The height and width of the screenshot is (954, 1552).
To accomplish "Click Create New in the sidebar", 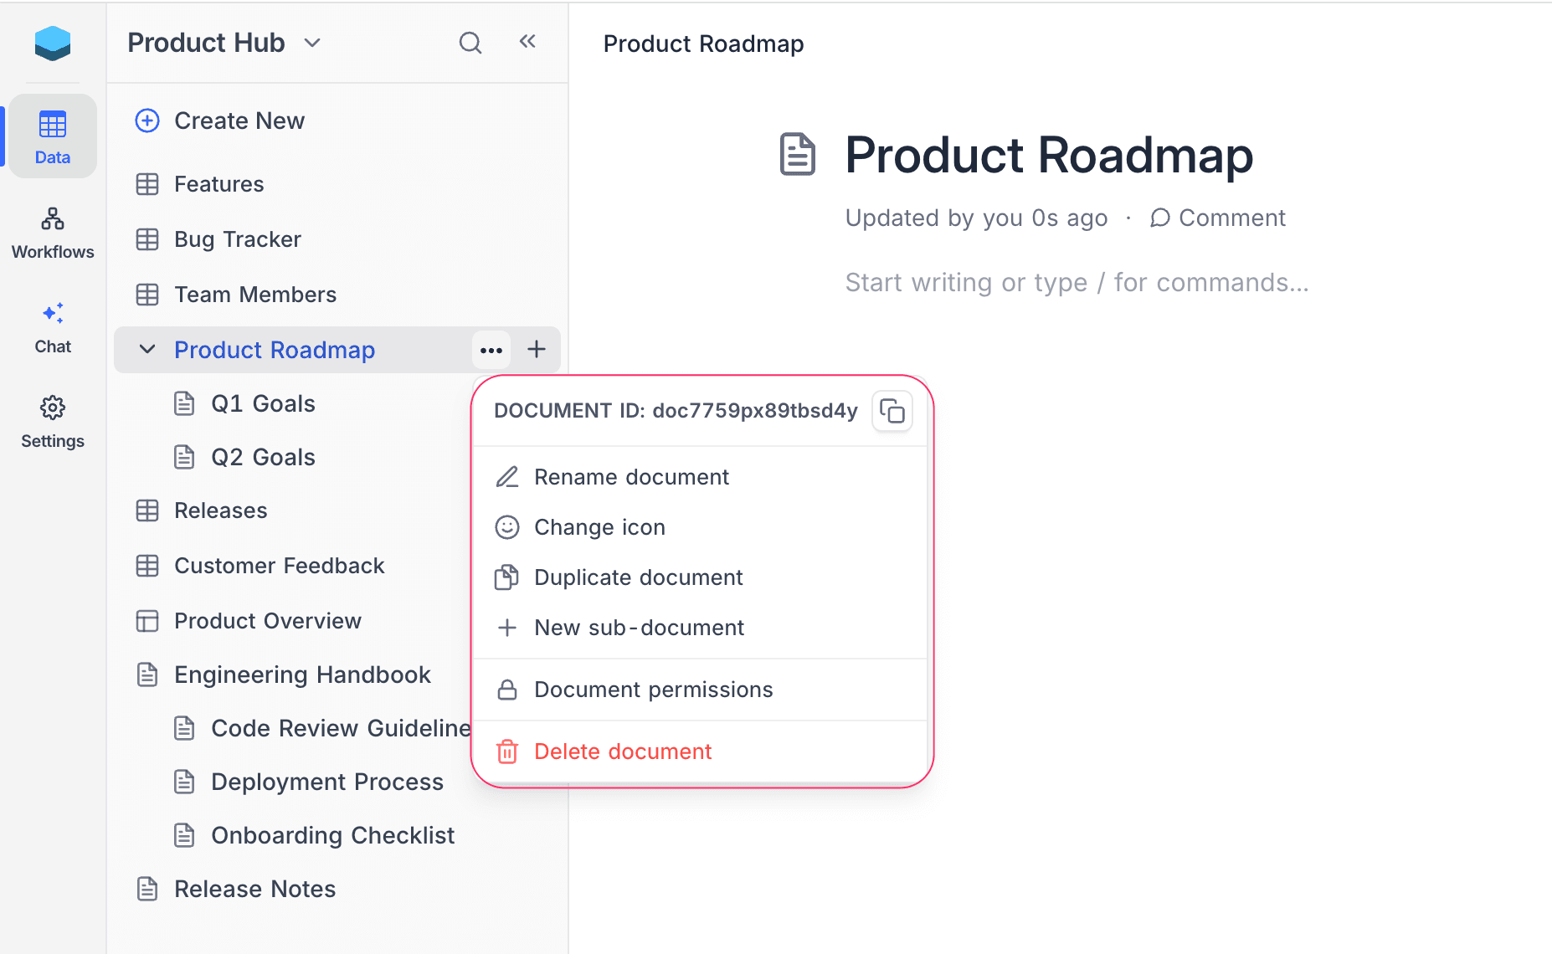I will pyautogui.click(x=239, y=121).
